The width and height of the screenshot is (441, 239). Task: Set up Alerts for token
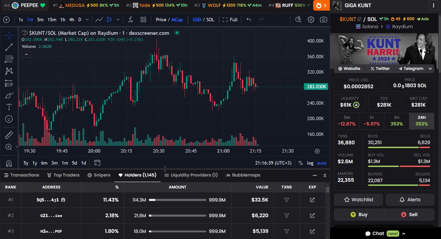tap(409, 200)
